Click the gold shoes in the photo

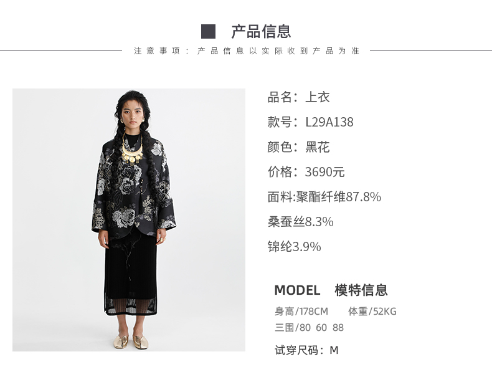pos(131,342)
